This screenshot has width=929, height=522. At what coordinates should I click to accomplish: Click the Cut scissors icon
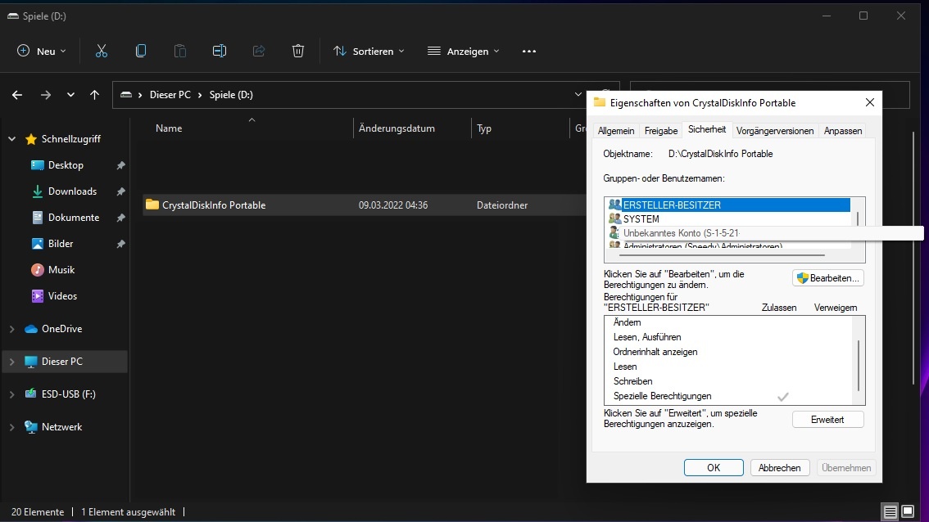(102, 51)
